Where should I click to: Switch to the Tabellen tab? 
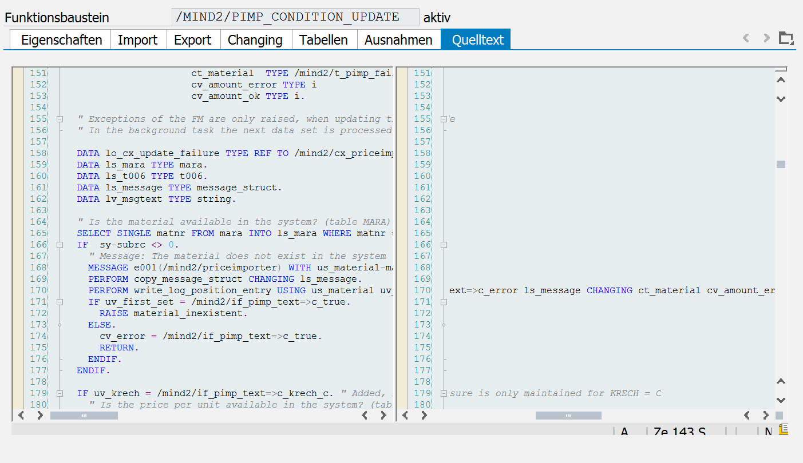(324, 39)
